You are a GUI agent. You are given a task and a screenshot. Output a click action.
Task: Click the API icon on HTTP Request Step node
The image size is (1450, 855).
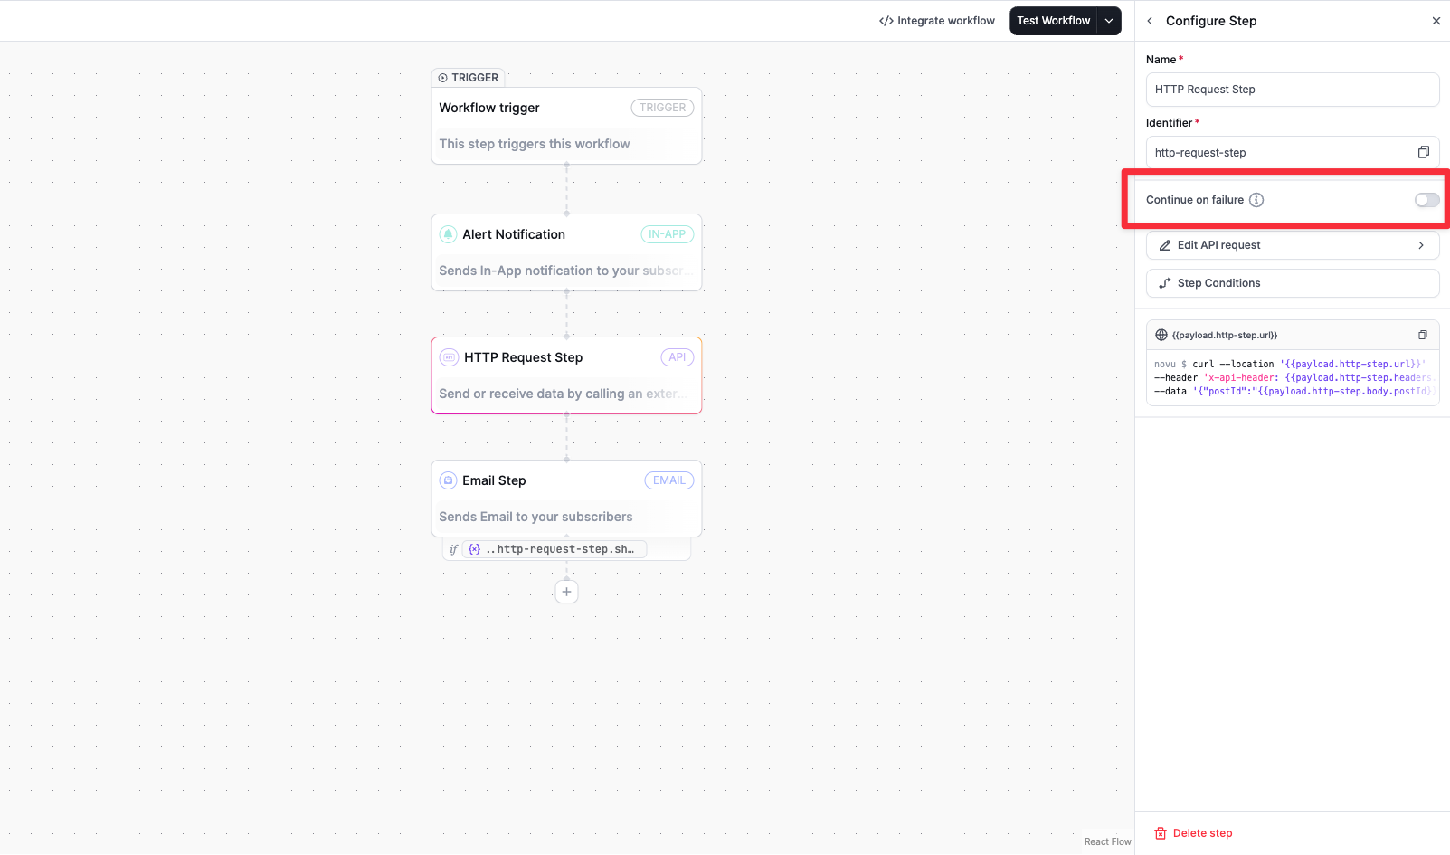point(448,356)
